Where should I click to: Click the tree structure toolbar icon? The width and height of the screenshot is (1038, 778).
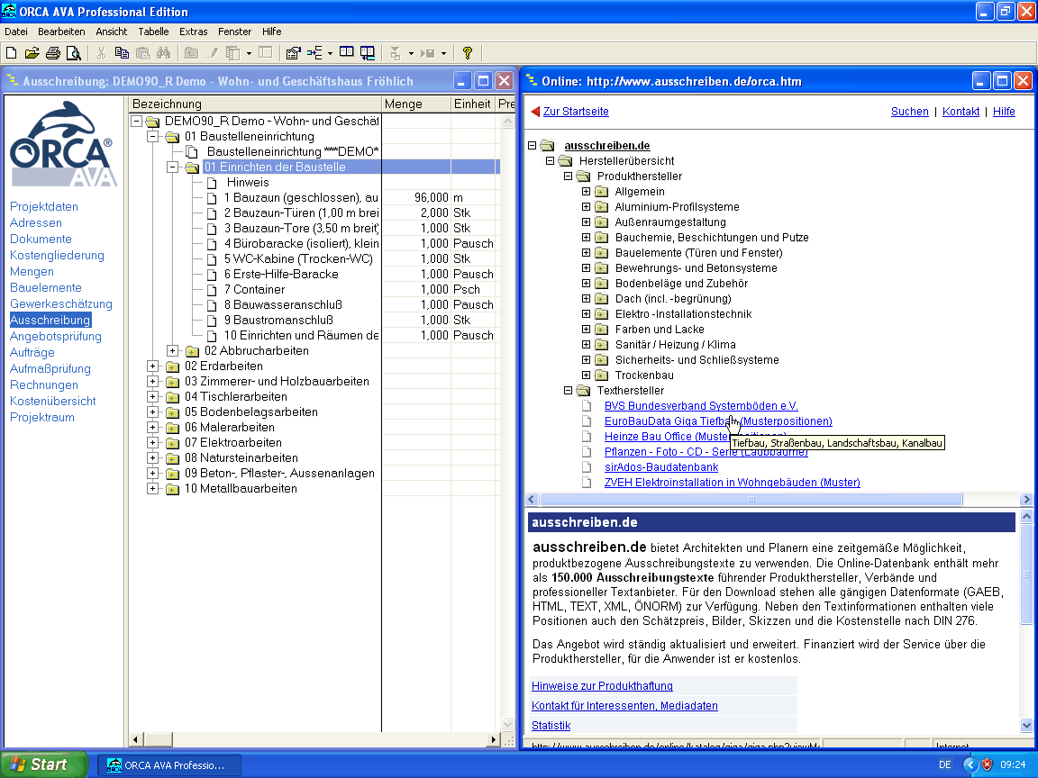(315, 53)
